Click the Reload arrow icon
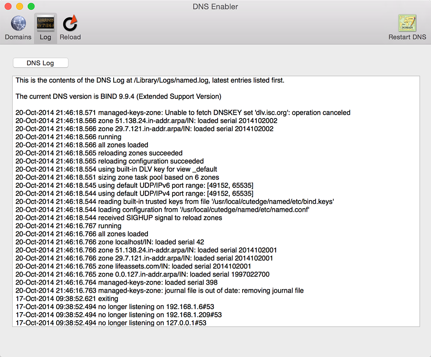 70,24
